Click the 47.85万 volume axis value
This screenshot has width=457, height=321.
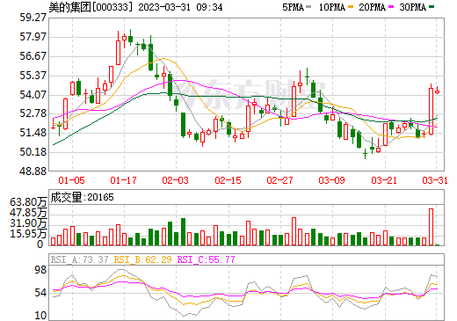coord(28,213)
